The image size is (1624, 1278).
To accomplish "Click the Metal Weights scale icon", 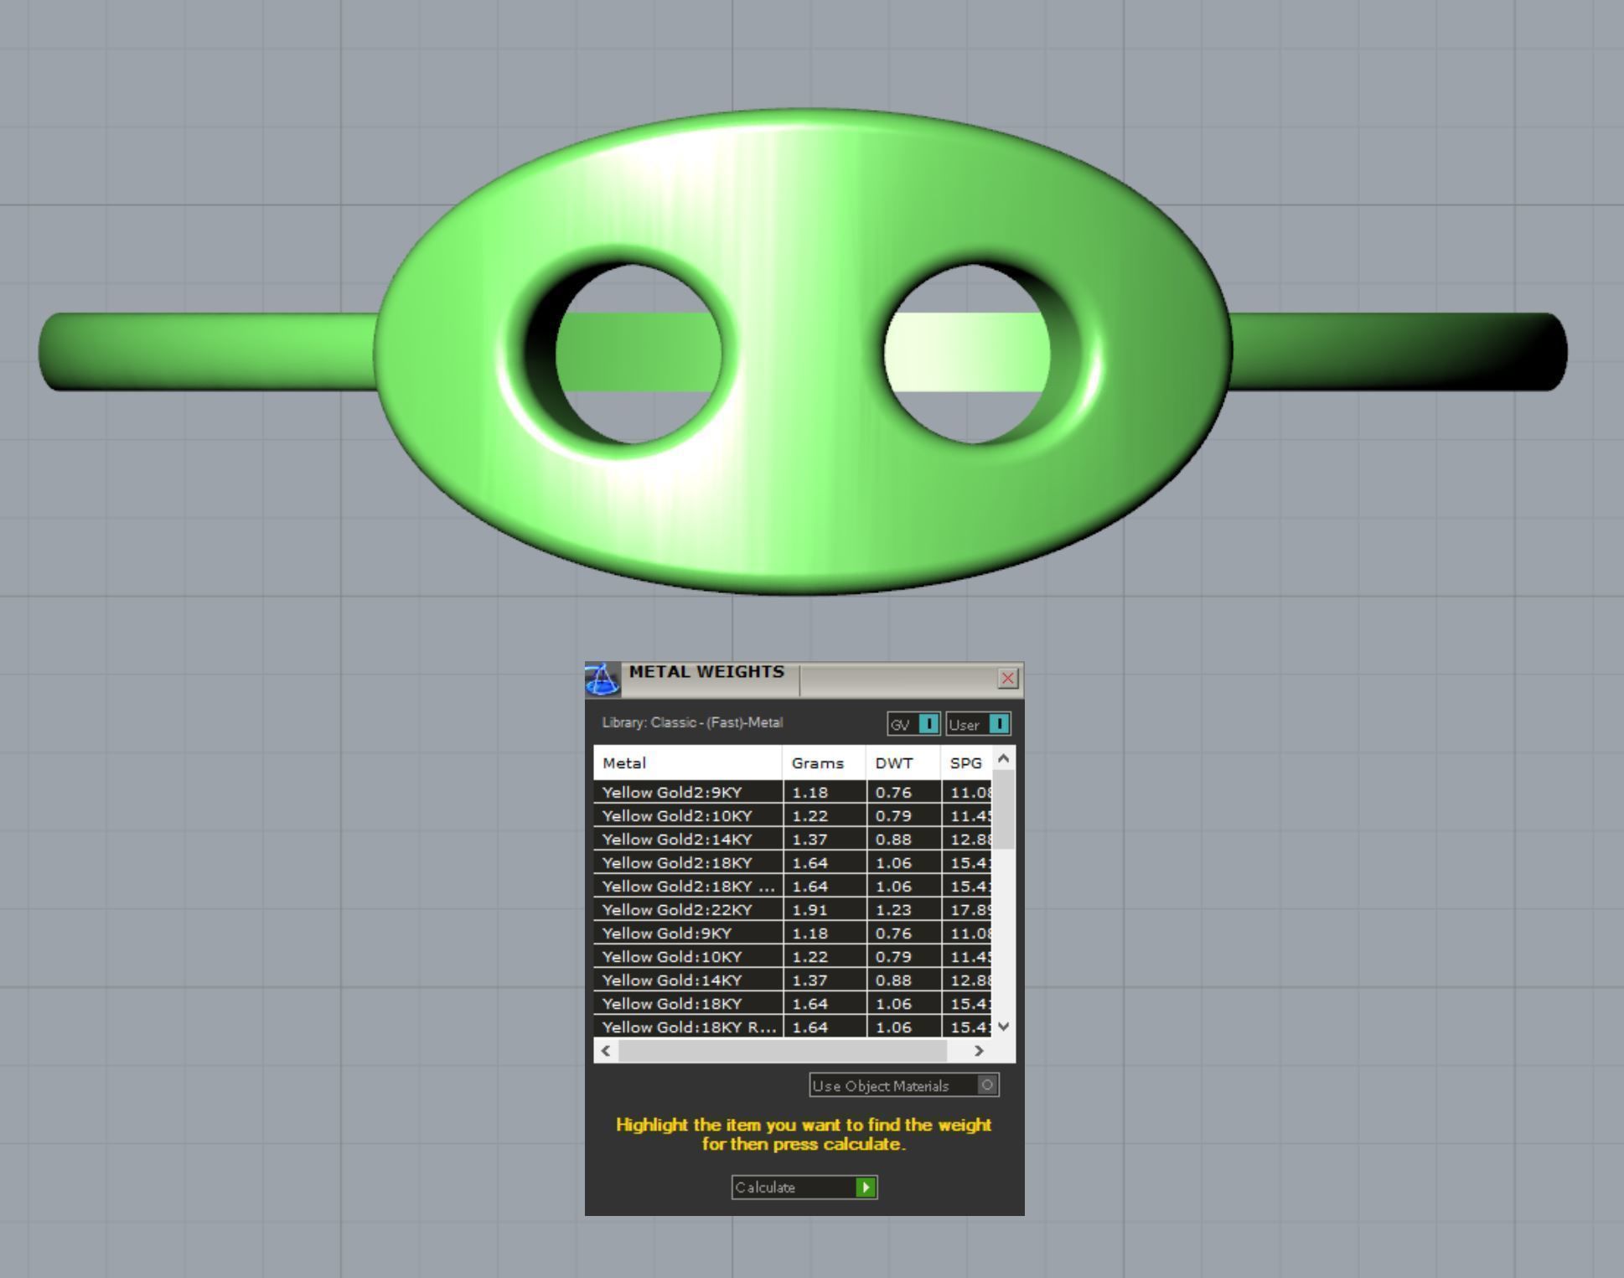I will (602, 679).
